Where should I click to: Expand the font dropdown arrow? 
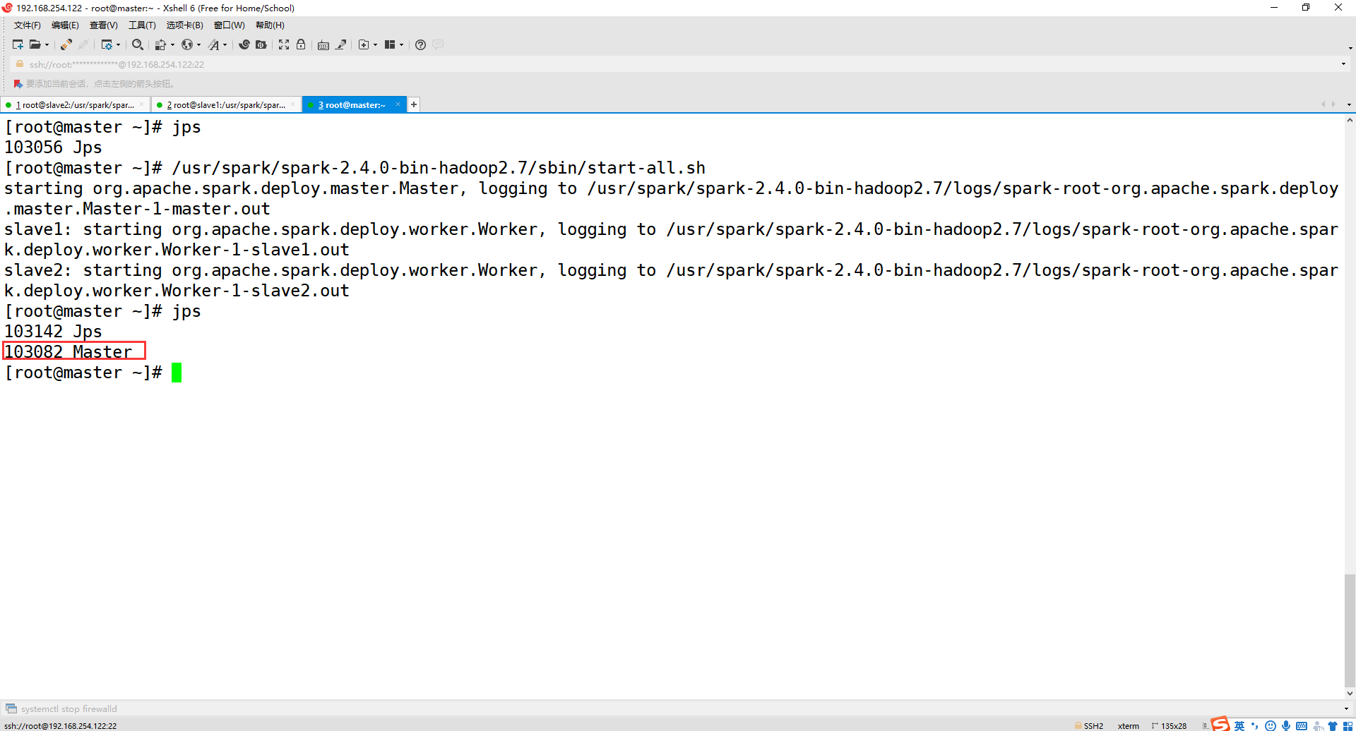click(225, 44)
